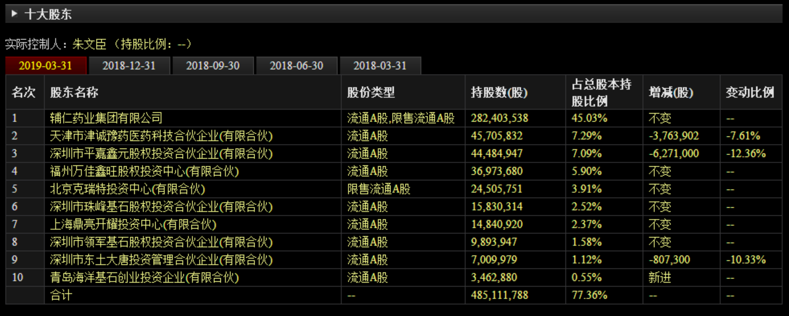Click share count 36,973,680

(497, 171)
